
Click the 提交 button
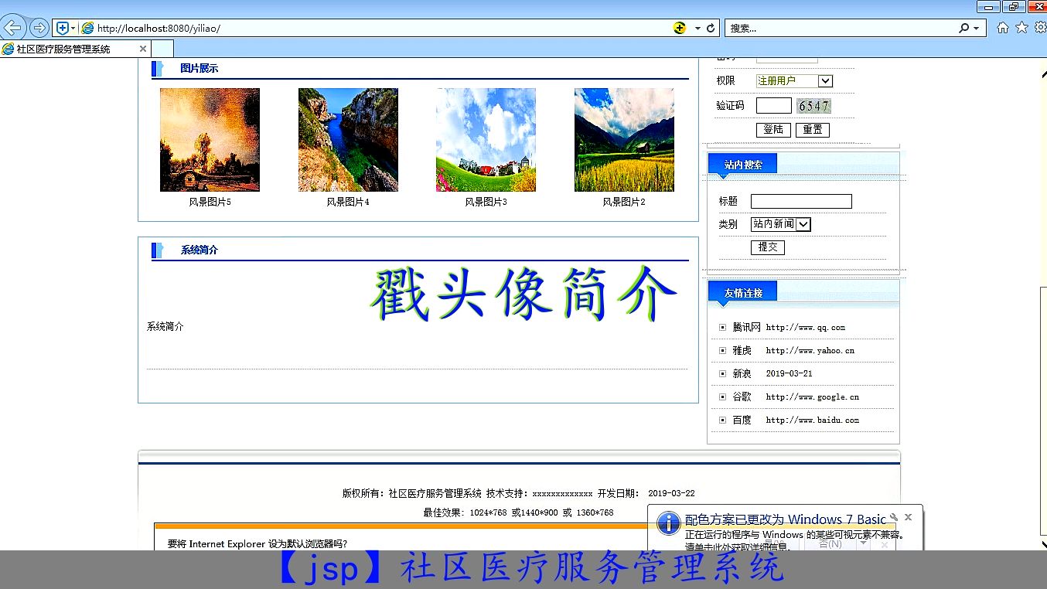pyautogui.click(x=767, y=247)
